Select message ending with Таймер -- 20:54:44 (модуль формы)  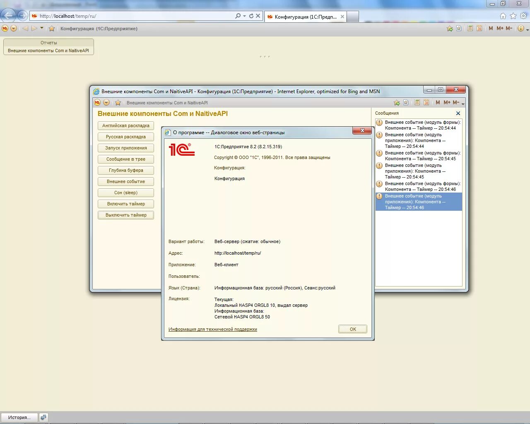click(419, 125)
